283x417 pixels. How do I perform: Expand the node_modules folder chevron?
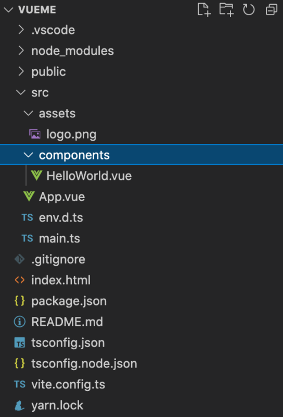click(21, 51)
